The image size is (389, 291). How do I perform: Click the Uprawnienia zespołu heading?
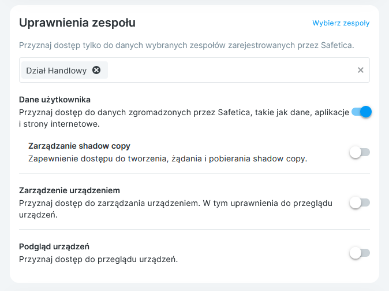pyautogui.click(x=77, y=23)
